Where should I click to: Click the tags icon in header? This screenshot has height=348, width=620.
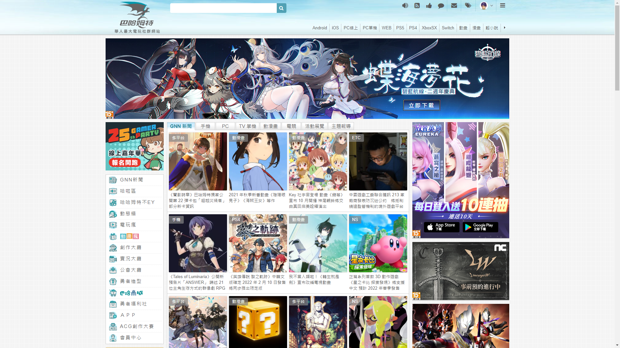[x=468, y=5]
